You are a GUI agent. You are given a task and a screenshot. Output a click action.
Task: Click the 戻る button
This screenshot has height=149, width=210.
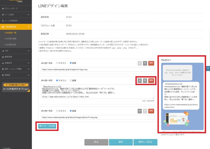point(96,142)
